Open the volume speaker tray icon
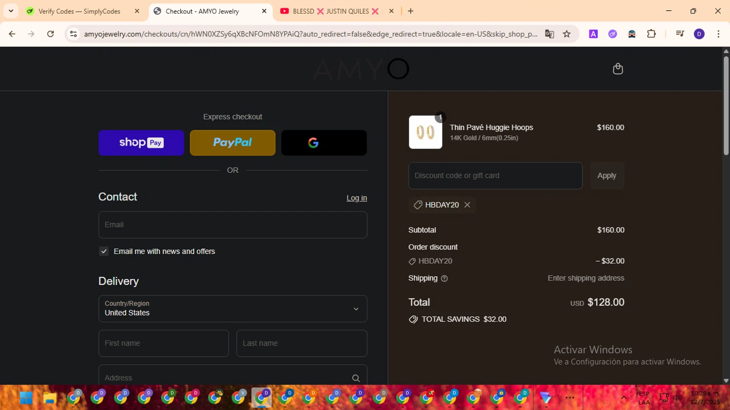 pyautogui.click(x=677, y=398)
